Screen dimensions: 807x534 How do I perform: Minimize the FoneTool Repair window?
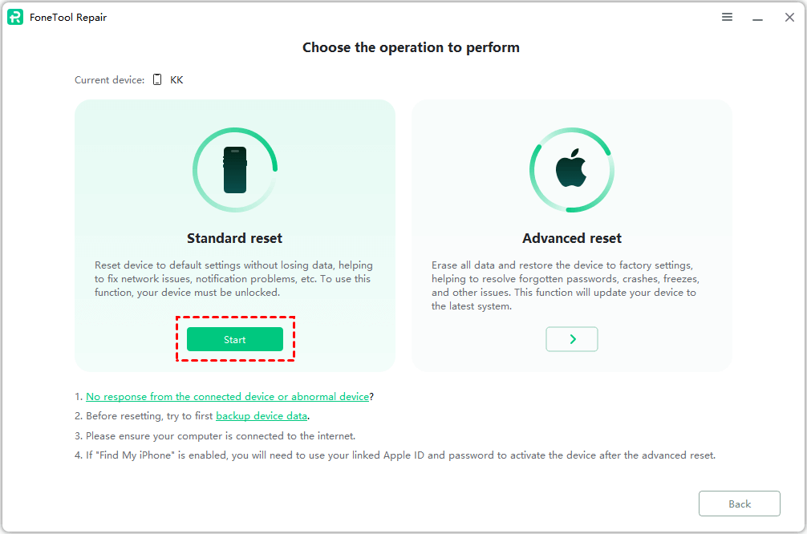(x=757, y=18)
